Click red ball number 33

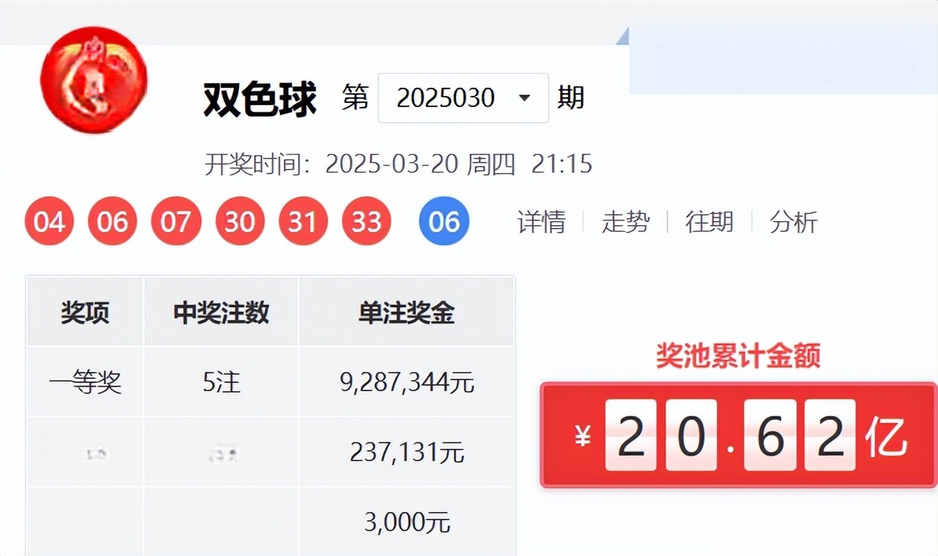pyautogui.click(x=367, y=222)
